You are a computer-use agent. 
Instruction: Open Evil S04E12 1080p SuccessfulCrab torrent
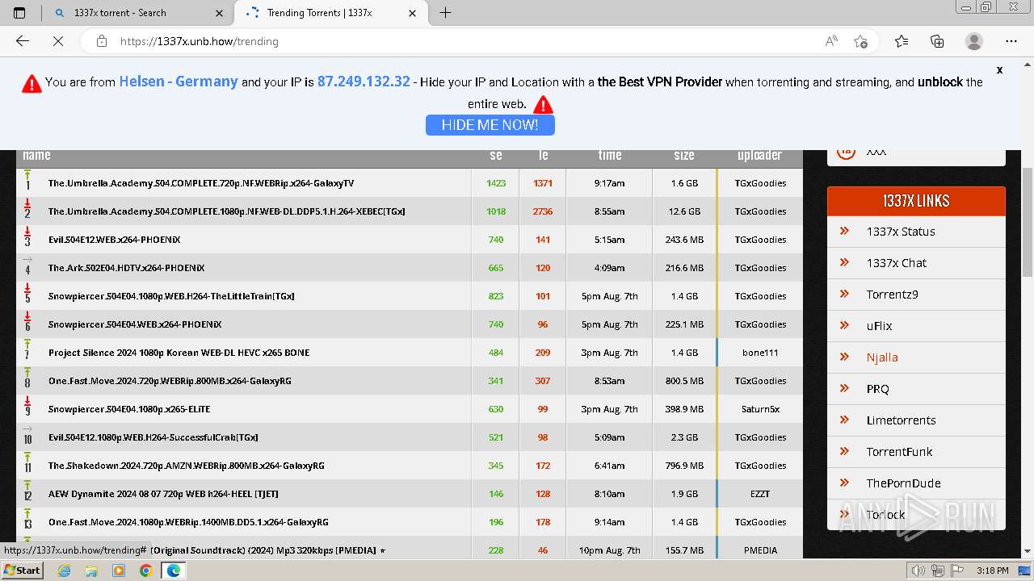[x=153, y=437]
